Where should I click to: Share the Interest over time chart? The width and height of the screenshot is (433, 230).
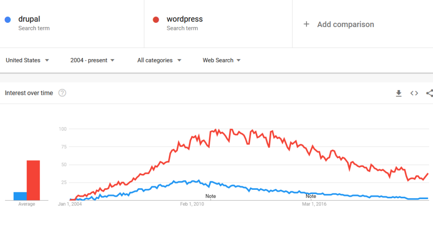[x=430, y=93]
